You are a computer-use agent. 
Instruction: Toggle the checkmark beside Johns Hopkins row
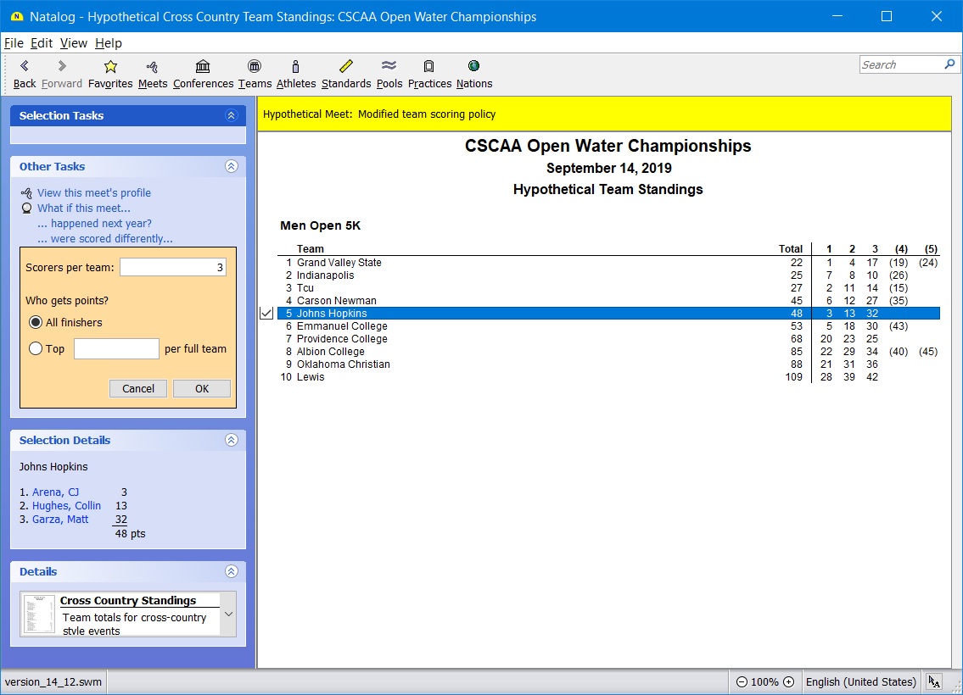click(x=266, y=314)
